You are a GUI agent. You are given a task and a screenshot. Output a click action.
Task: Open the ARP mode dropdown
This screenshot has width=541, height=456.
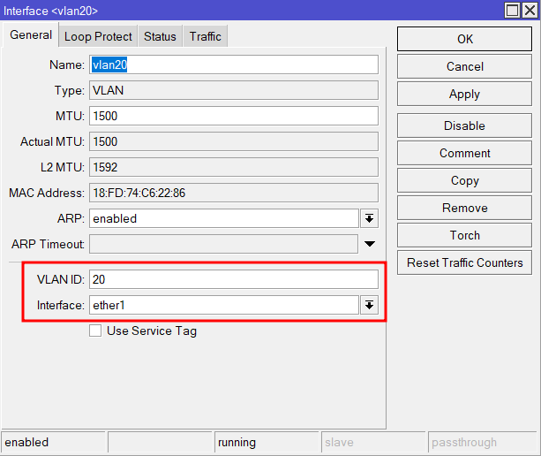[x=369, y=218]
